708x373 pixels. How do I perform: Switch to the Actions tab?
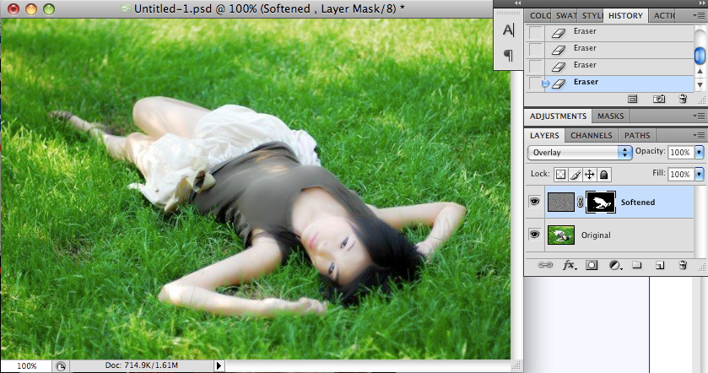pyautogui.click(x=664, y=16)
